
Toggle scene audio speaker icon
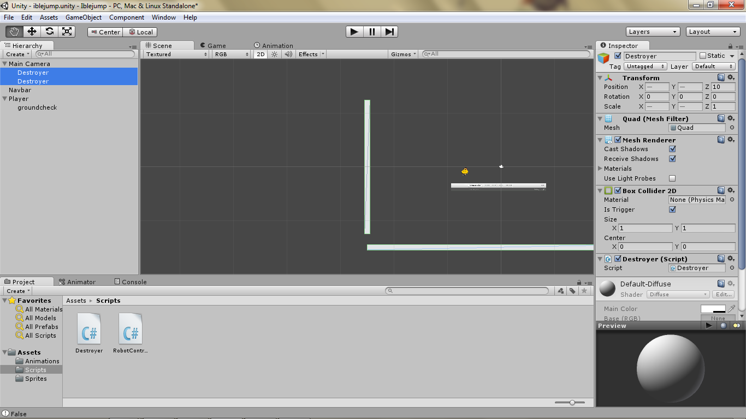point(288,54)
